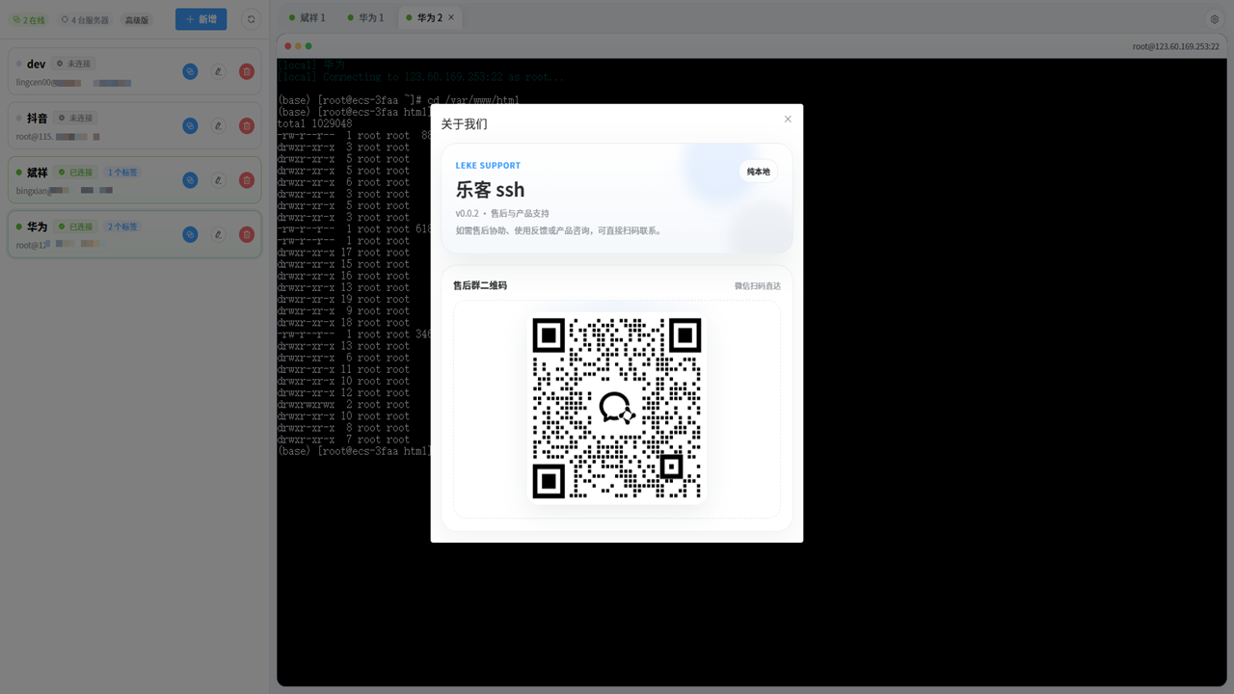The image size is (1234, 694).
Task: Click the 乐客 ssh product title
Action: point(491,190)
